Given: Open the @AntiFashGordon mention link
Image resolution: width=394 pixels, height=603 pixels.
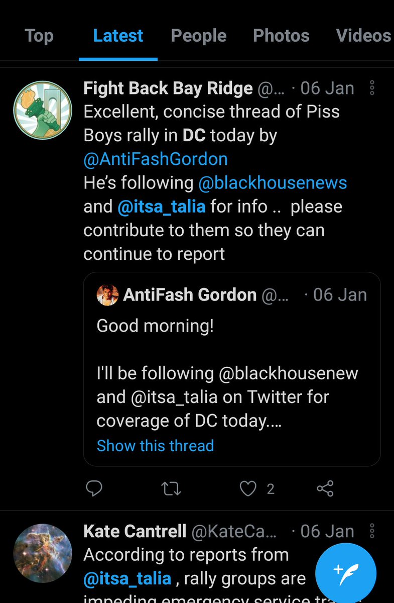Looking at the screenshot, I should 156,159.
